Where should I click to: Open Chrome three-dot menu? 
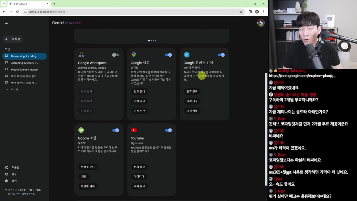click(x=263, y=12)
